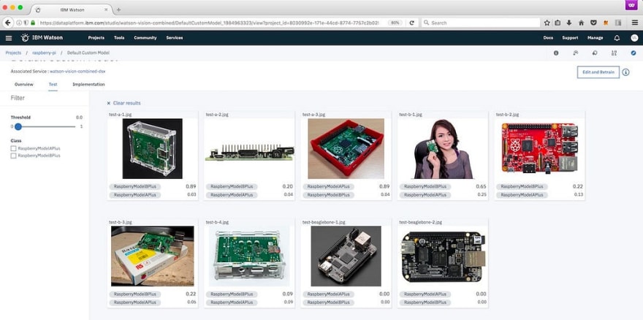Click the Edit and Retrain button
The height and width of the screenshot is (320, 643).
[598, 72]
